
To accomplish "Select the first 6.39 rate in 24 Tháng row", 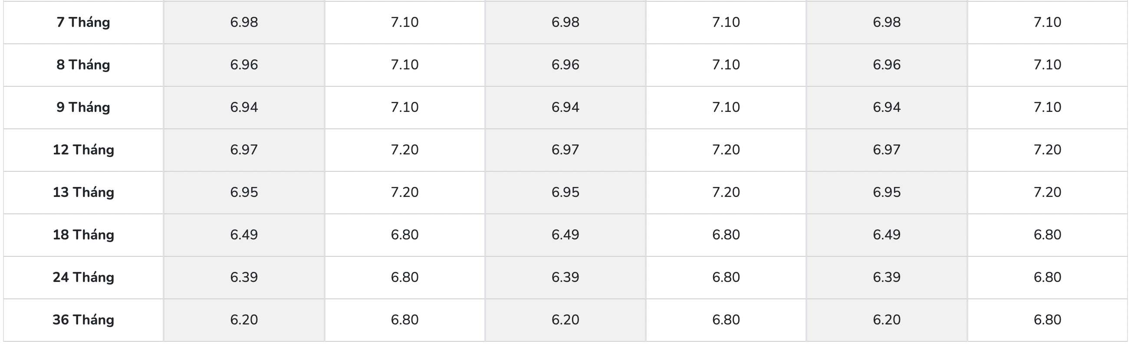I will click(244, 278).
